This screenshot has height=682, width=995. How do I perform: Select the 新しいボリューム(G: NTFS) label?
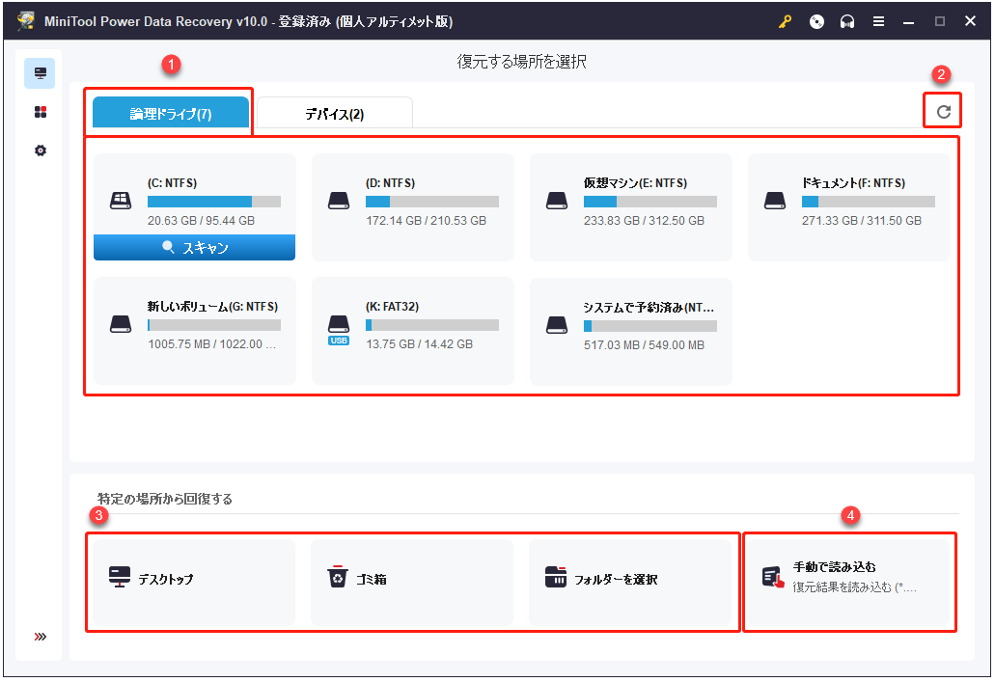[x=212, y=307]
